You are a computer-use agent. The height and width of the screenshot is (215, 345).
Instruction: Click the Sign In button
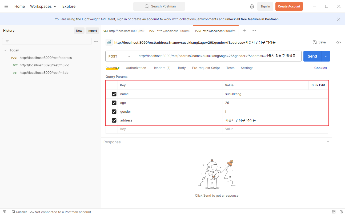point(265,6)
